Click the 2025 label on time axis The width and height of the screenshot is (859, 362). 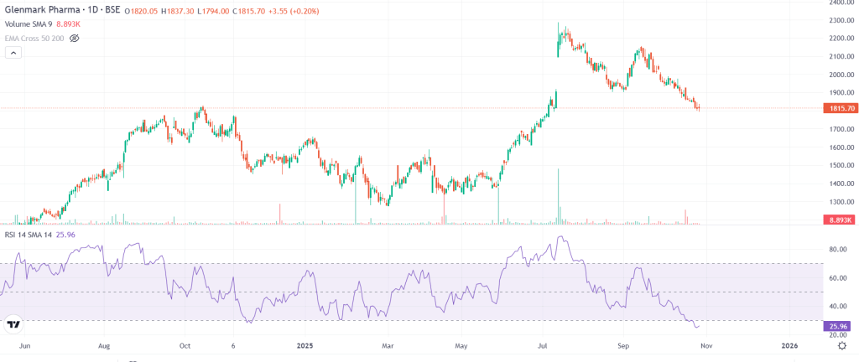[304, 344]
